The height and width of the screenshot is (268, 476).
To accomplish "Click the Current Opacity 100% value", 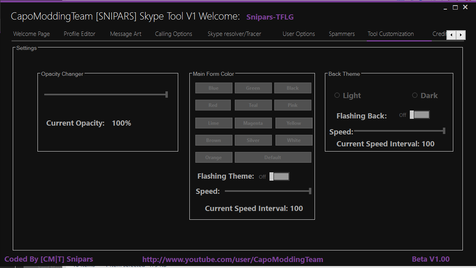I will click(122, 123).
